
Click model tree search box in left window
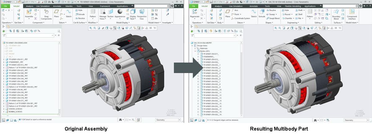pos(30,35)
